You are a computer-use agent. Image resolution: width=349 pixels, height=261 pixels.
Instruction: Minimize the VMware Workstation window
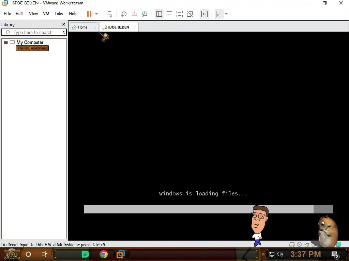[x=309, y=3]
